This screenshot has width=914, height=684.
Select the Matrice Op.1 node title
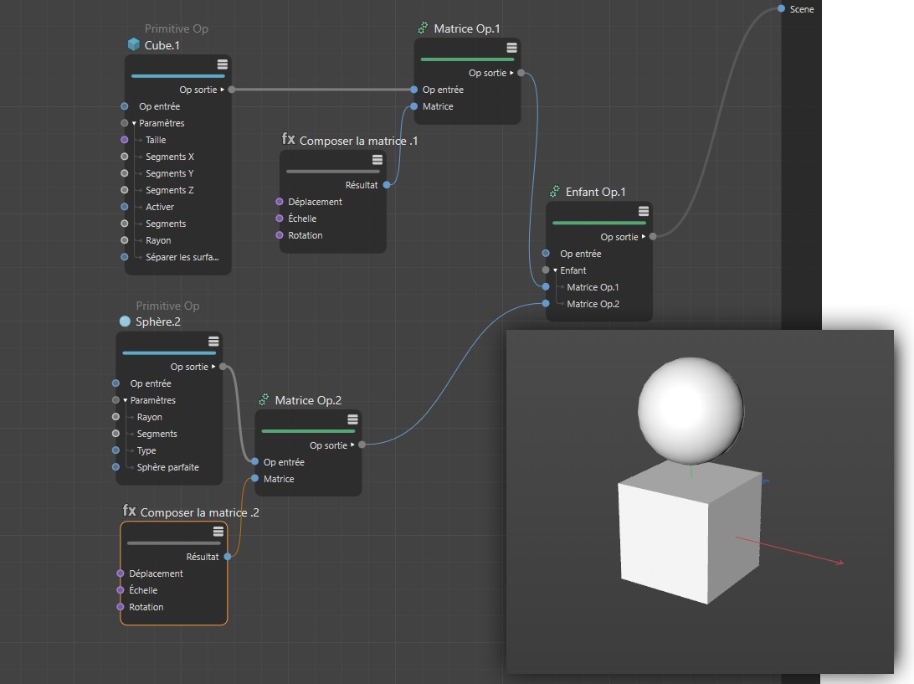(466, 29)
